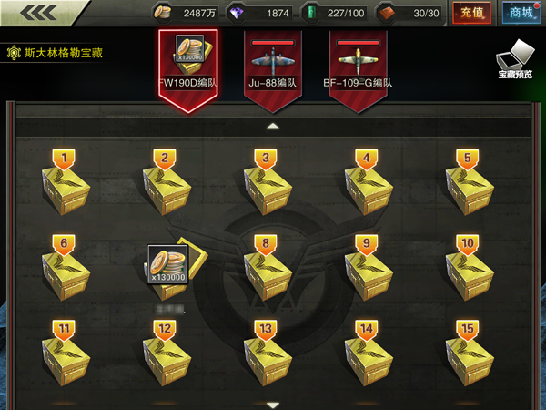This screenshot has width=546, height=410.
Task: Open treasure chest number 1
Action: coord(66,182)
